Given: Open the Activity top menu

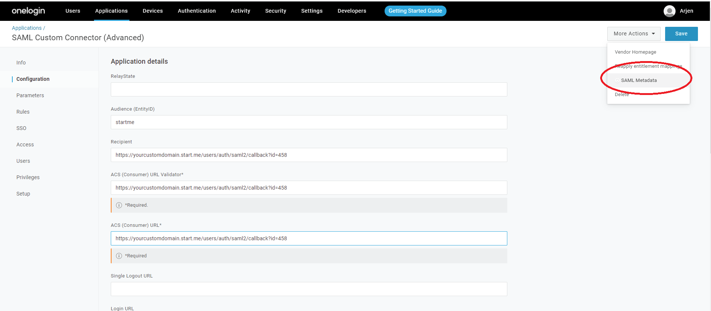Looking at the screenshot, I should [x=240, y=11].
